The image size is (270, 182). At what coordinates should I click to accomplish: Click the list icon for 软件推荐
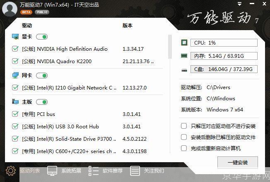click(94, 171)
